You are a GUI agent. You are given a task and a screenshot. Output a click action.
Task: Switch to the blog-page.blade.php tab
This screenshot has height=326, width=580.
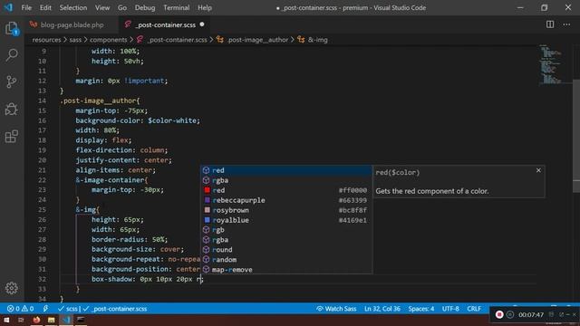(x=72, y=24)
